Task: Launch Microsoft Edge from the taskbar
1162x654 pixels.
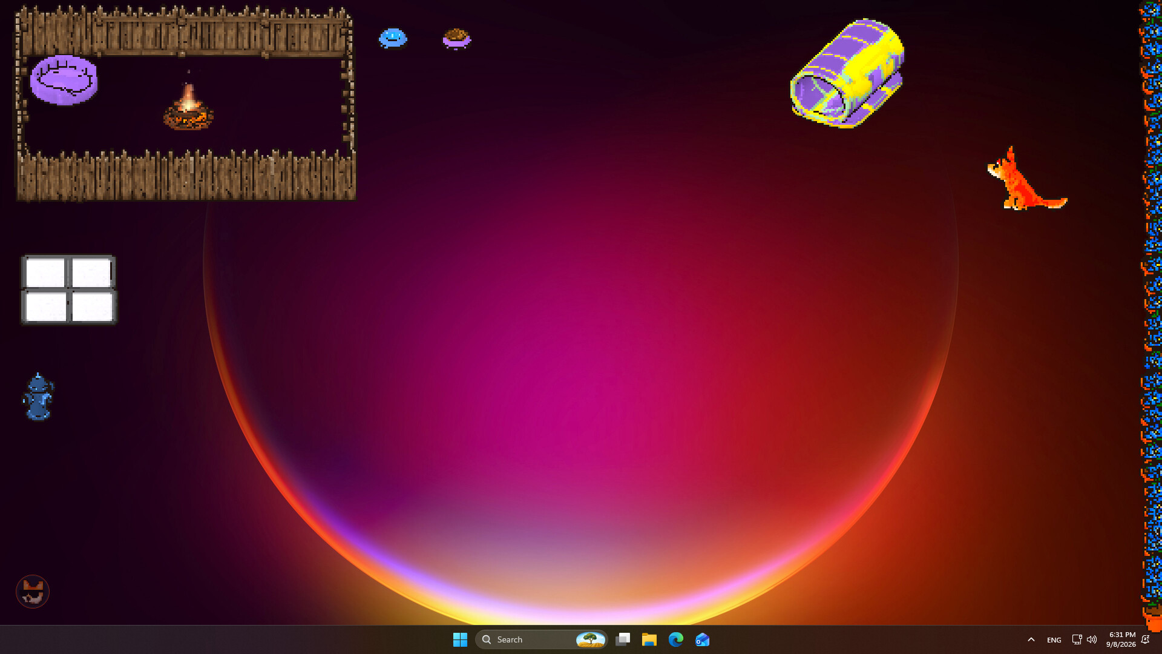Action: tap(676, 639)
